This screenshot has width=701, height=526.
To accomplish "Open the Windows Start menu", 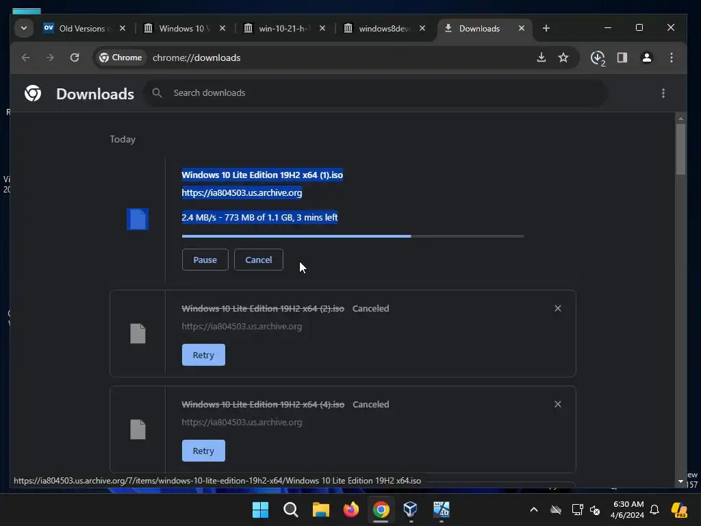I will (260, 510).
